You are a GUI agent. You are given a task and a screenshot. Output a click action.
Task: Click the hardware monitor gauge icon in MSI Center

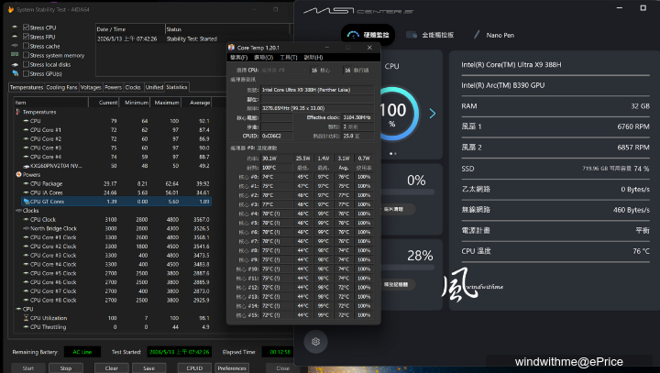(353, 35)
